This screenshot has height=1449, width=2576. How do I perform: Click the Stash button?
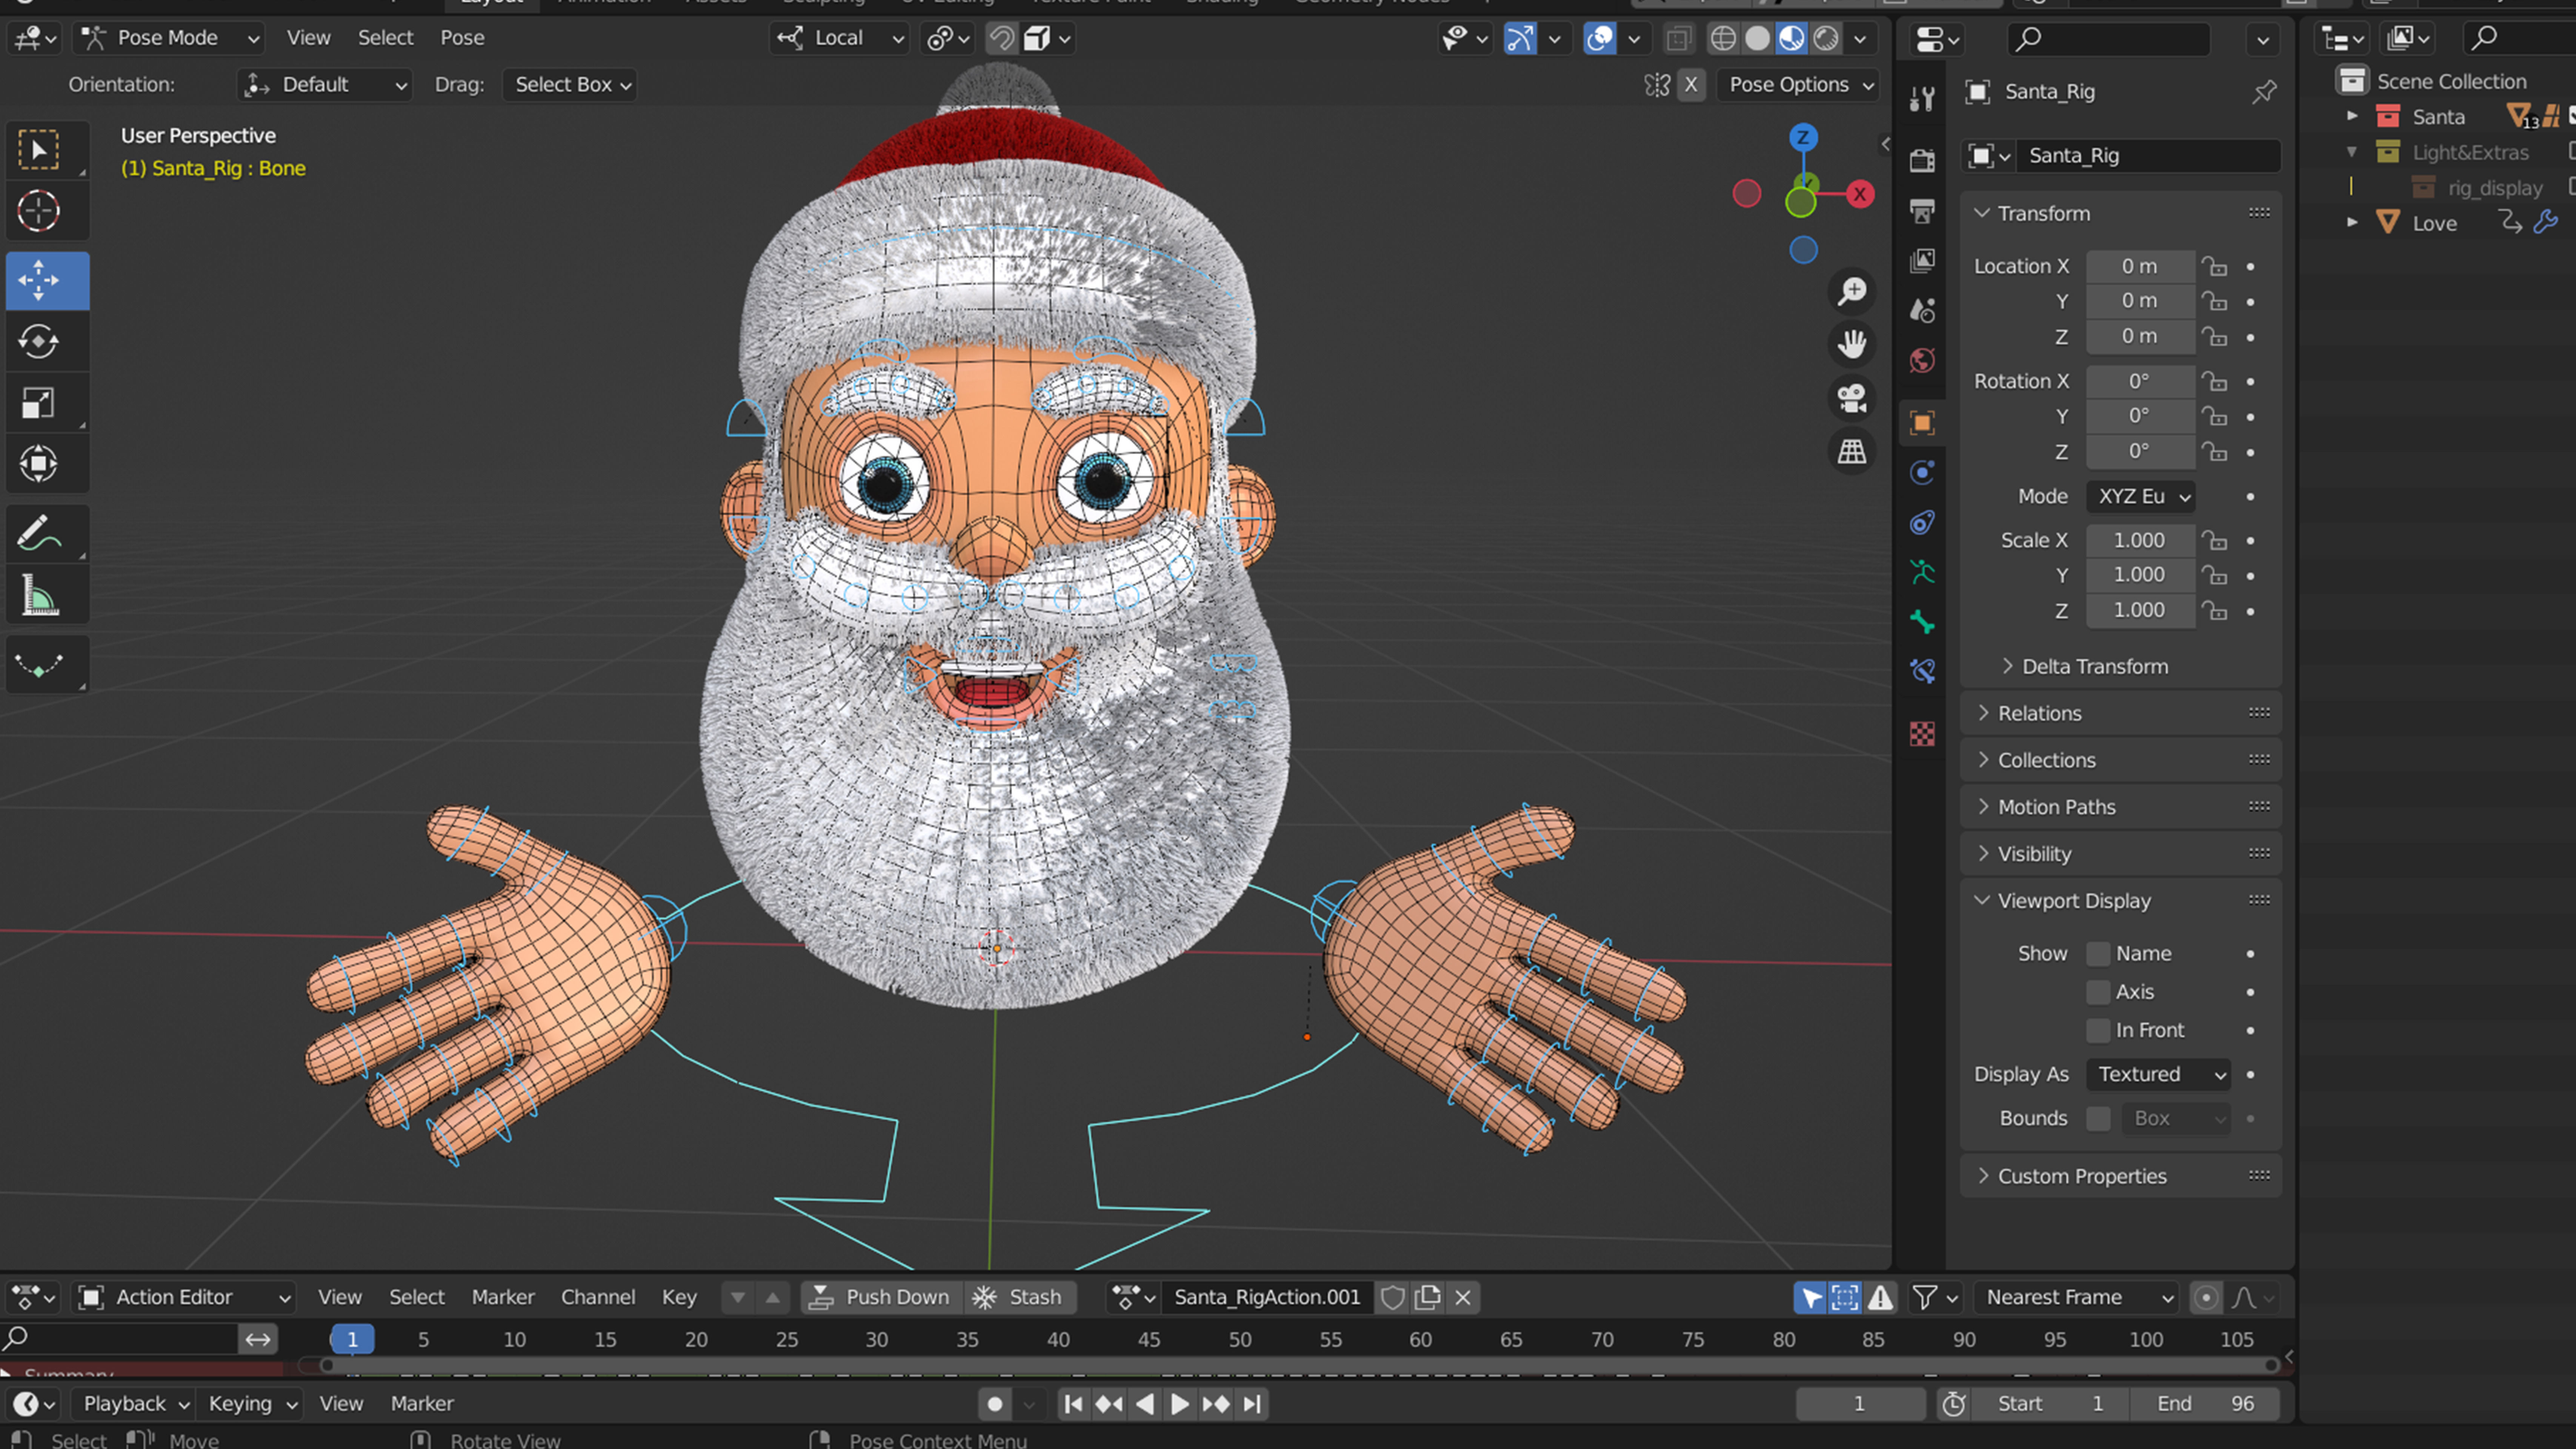click(x=1019, y=1298)
